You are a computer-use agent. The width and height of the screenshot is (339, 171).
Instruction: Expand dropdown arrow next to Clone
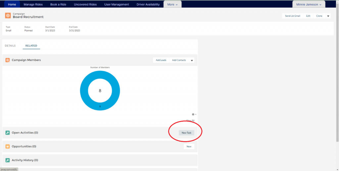[328, 16]
